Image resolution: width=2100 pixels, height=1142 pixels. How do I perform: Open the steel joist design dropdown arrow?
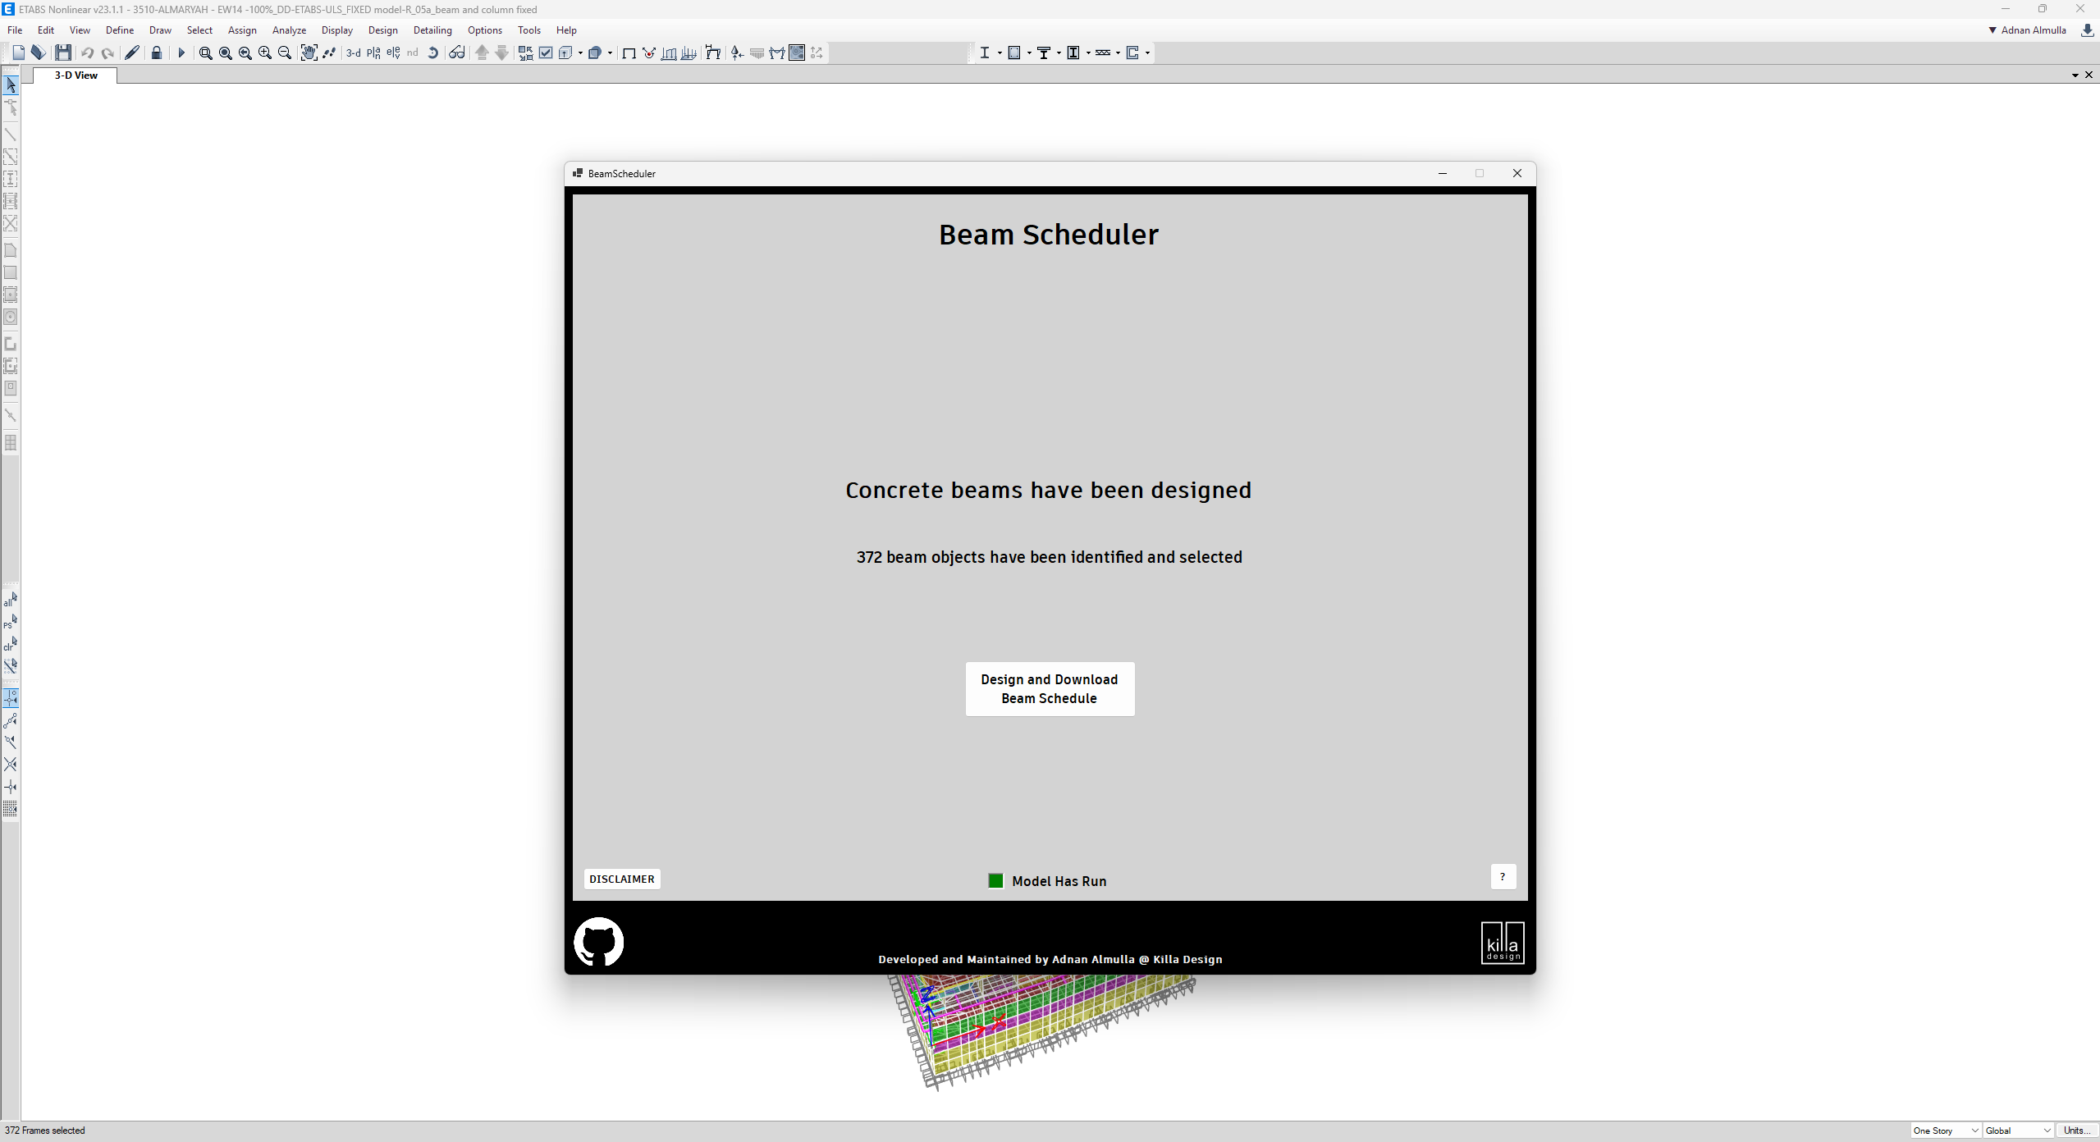1118,53
